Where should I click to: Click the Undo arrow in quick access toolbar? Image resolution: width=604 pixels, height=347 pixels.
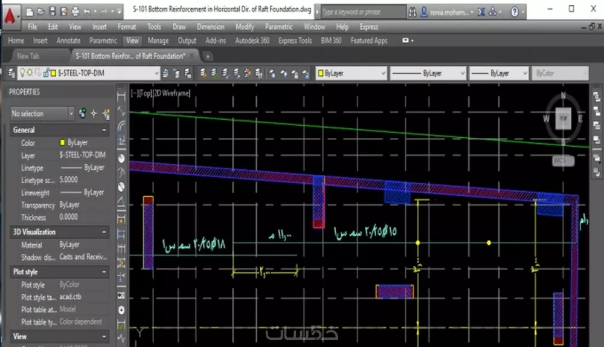(x=88, y=11)
